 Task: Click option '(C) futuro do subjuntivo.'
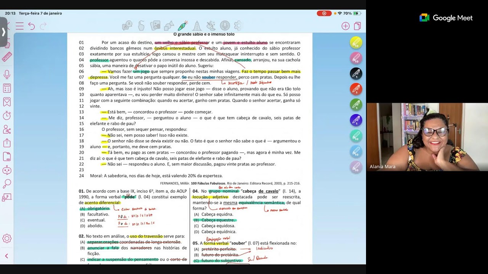[x=218, y=260]
